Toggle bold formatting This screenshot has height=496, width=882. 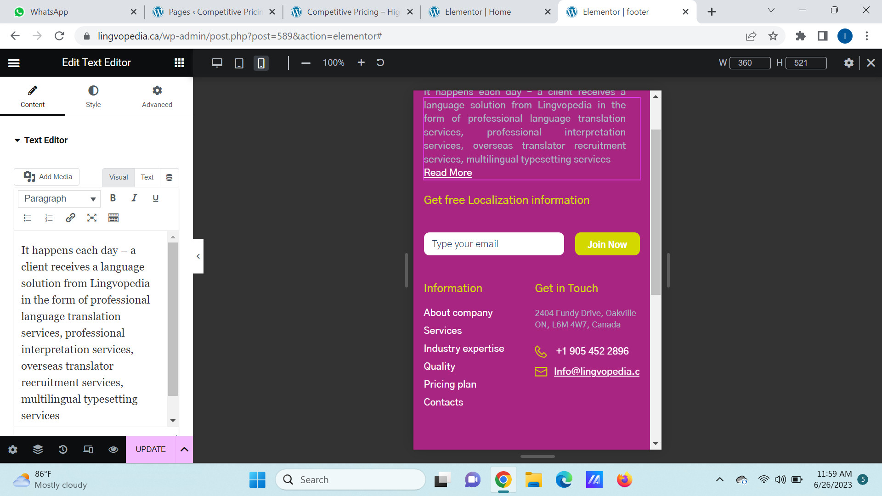(x=113, y=198)
